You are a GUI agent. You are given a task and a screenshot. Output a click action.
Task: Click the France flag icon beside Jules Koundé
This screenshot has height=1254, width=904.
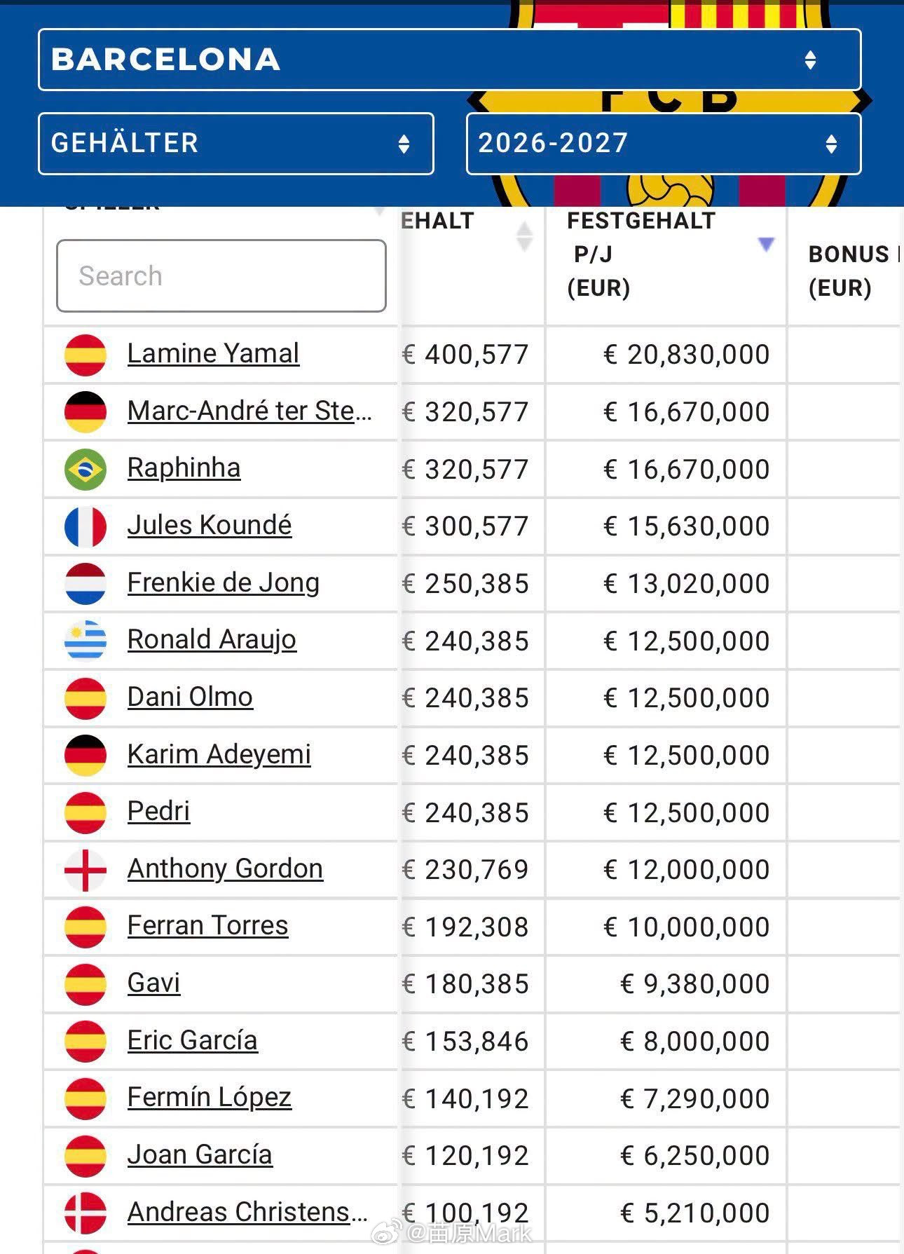tap(85, 526)
